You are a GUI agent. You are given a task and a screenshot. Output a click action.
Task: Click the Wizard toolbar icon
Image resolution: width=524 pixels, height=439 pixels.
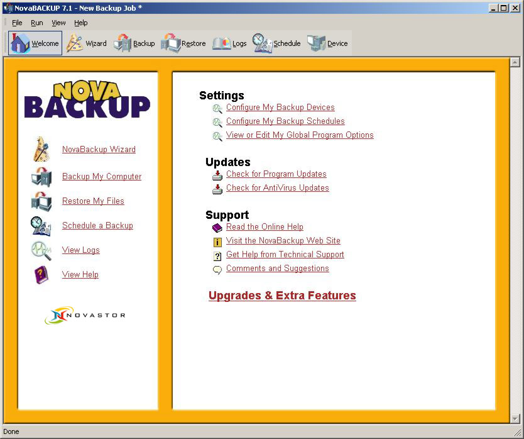tap(75, 43)
